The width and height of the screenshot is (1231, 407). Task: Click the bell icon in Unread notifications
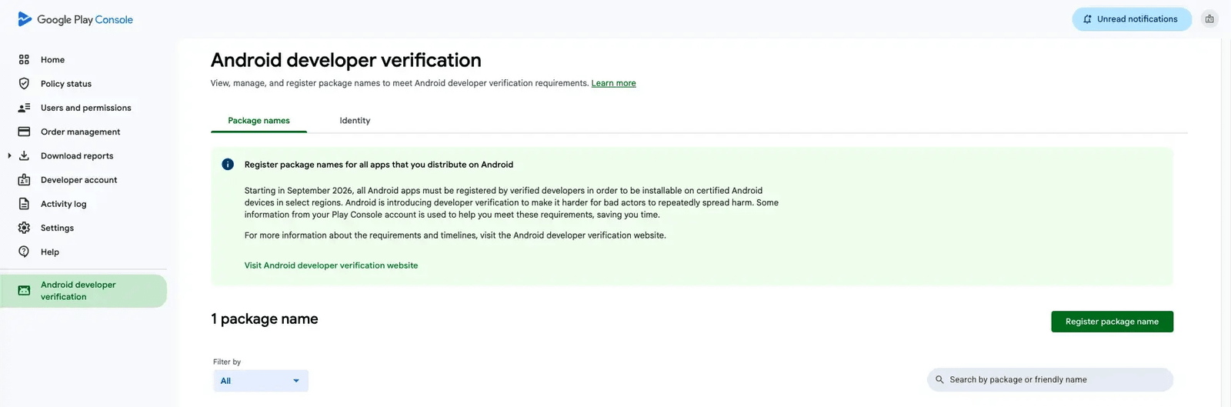1087,19
